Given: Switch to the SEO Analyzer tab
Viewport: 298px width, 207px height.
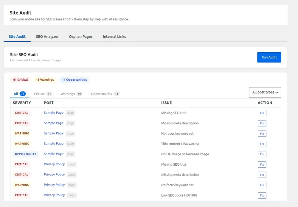Looking at the screenshot, I should (47, 36).
